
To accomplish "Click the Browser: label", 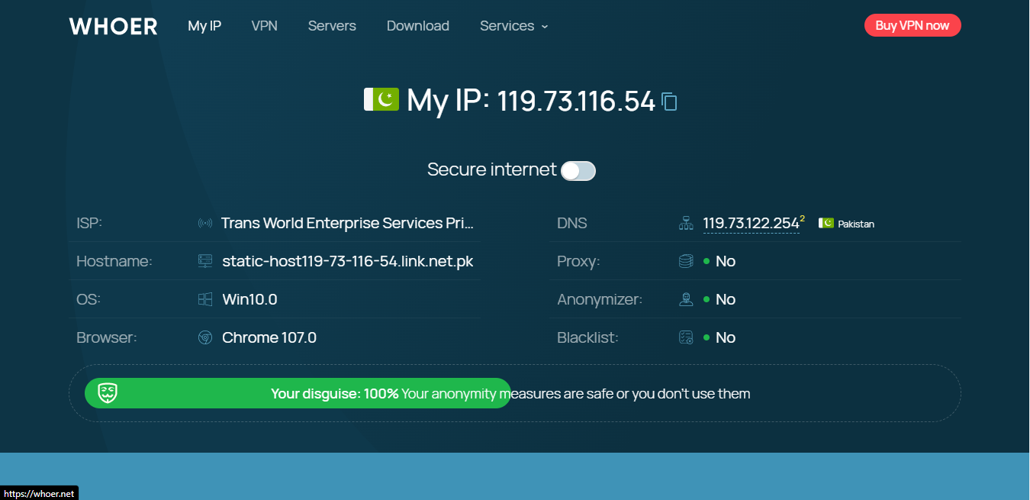I will click(x=107, y=337).
